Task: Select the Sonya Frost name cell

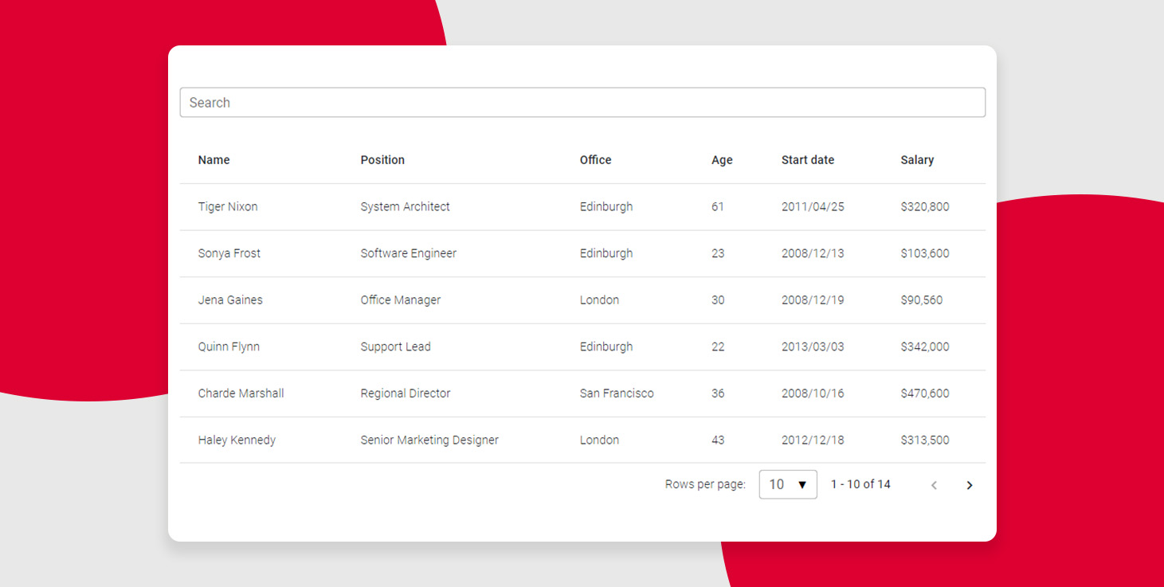Action: (229, 253)
